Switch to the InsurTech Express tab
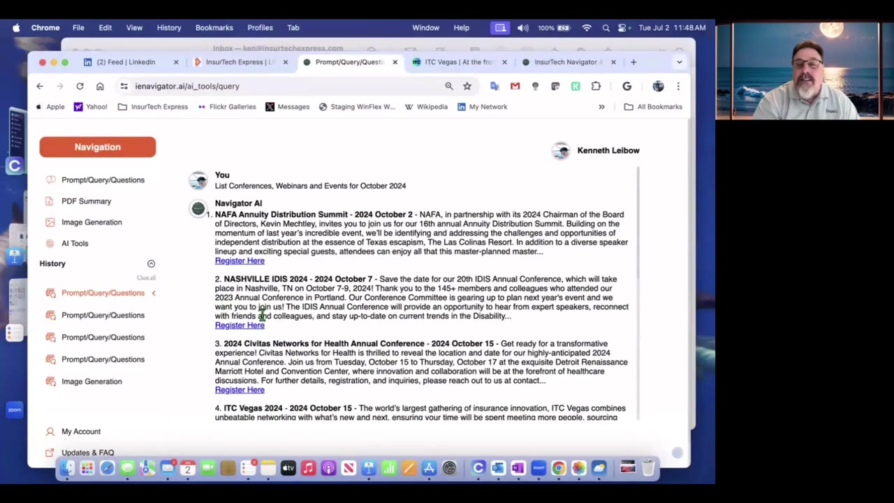This screenshot has height=503, width=894. point(240,62)
